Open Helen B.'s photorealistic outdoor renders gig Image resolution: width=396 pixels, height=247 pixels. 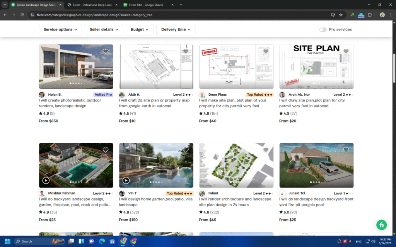click(x=70, y=103)
